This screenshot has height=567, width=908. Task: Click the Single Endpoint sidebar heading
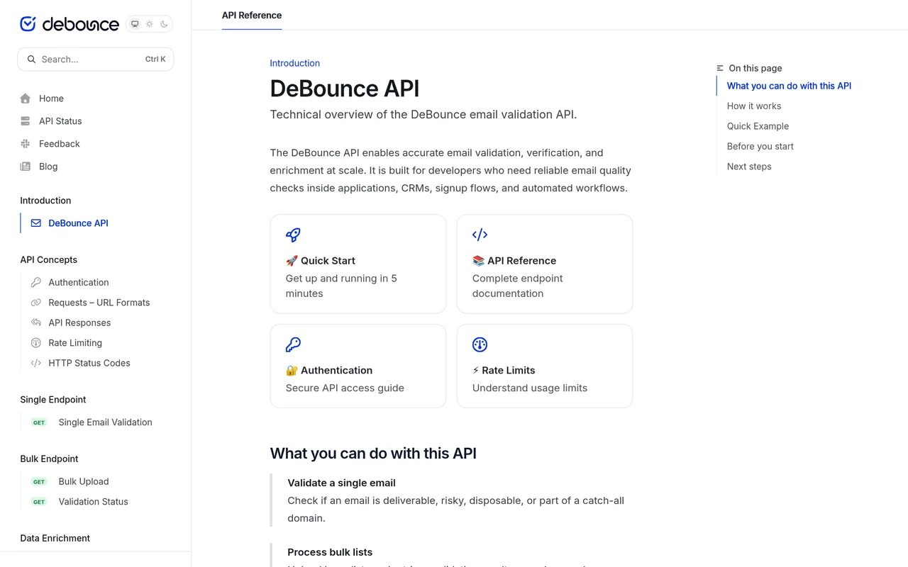[x=53, y=400]
